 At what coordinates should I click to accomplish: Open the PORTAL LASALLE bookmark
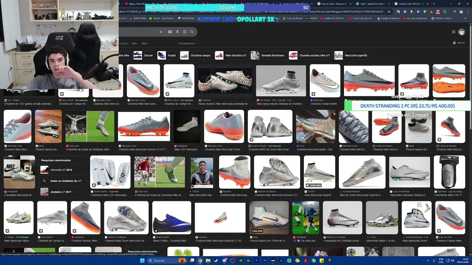coord(441,18)
